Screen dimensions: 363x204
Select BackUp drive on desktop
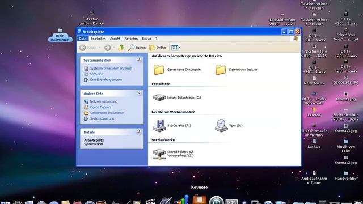(314, 144)
